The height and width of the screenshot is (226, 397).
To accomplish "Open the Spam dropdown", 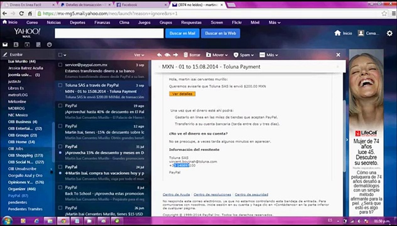I will click(x=243, y=55).
